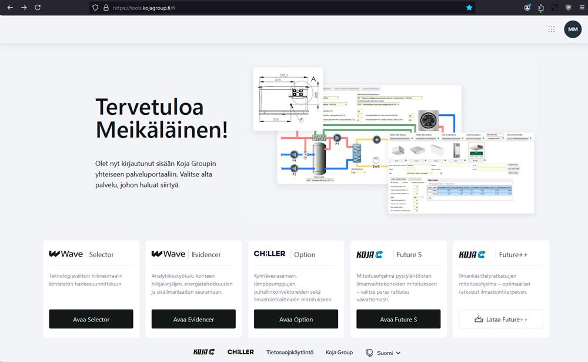Screen dimensions: 588x362
Task: Click the 'Future S' title text
Action: 409,255
